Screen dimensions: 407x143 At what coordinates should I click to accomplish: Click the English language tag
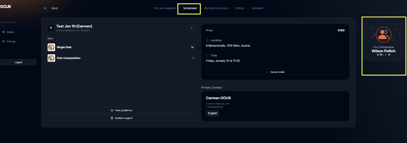212,113
